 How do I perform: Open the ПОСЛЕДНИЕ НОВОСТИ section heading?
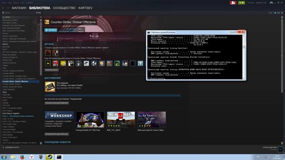[x=57, y=142]
